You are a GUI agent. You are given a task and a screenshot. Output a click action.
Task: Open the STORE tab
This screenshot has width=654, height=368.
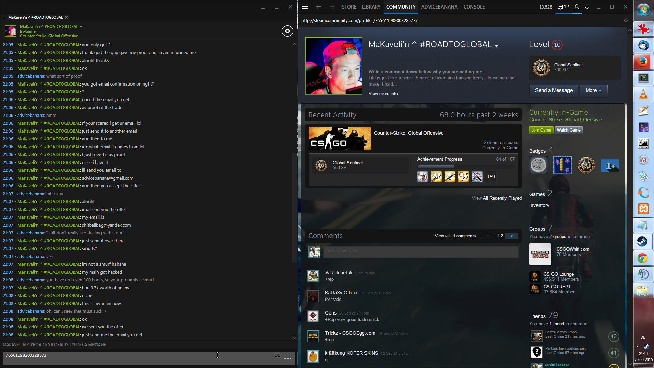(349, 7)
